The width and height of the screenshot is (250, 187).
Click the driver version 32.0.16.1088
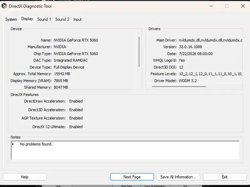(190, 47)
